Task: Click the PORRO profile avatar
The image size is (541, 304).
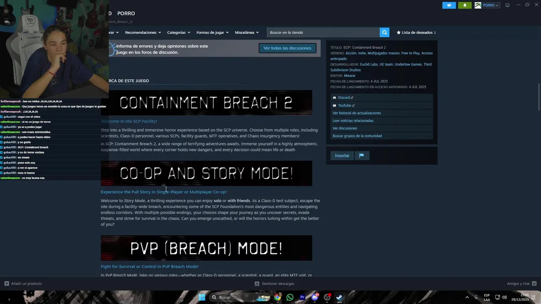Action: [x=478, y=5]
